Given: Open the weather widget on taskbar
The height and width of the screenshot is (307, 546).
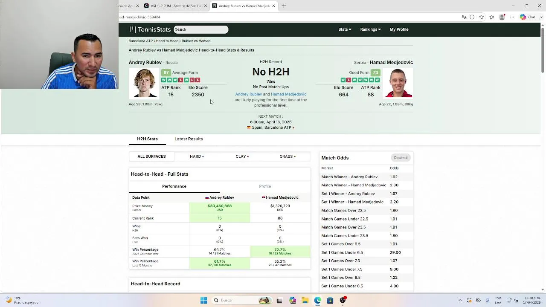Looking at the screenshot, I should tap(22, 300).
